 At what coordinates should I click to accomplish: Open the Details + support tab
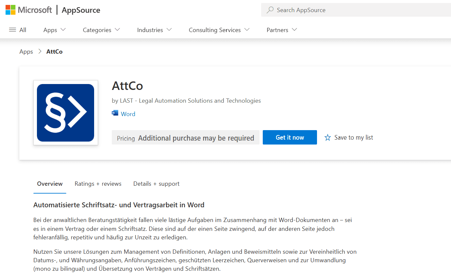(x=156, y=184)
